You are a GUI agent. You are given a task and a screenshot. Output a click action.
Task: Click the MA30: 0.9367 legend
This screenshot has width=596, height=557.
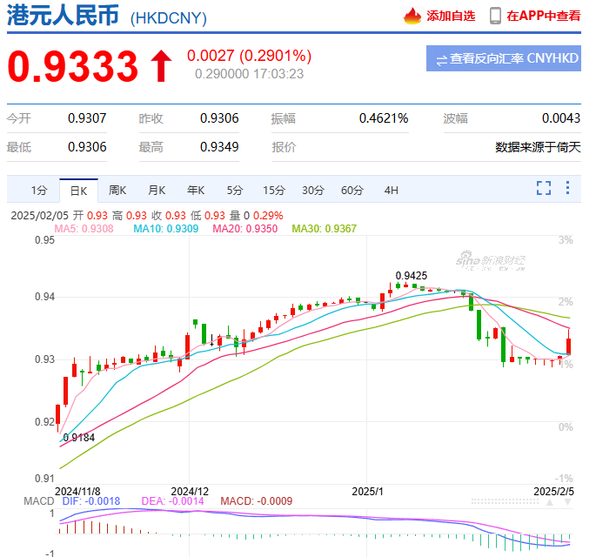325,229
